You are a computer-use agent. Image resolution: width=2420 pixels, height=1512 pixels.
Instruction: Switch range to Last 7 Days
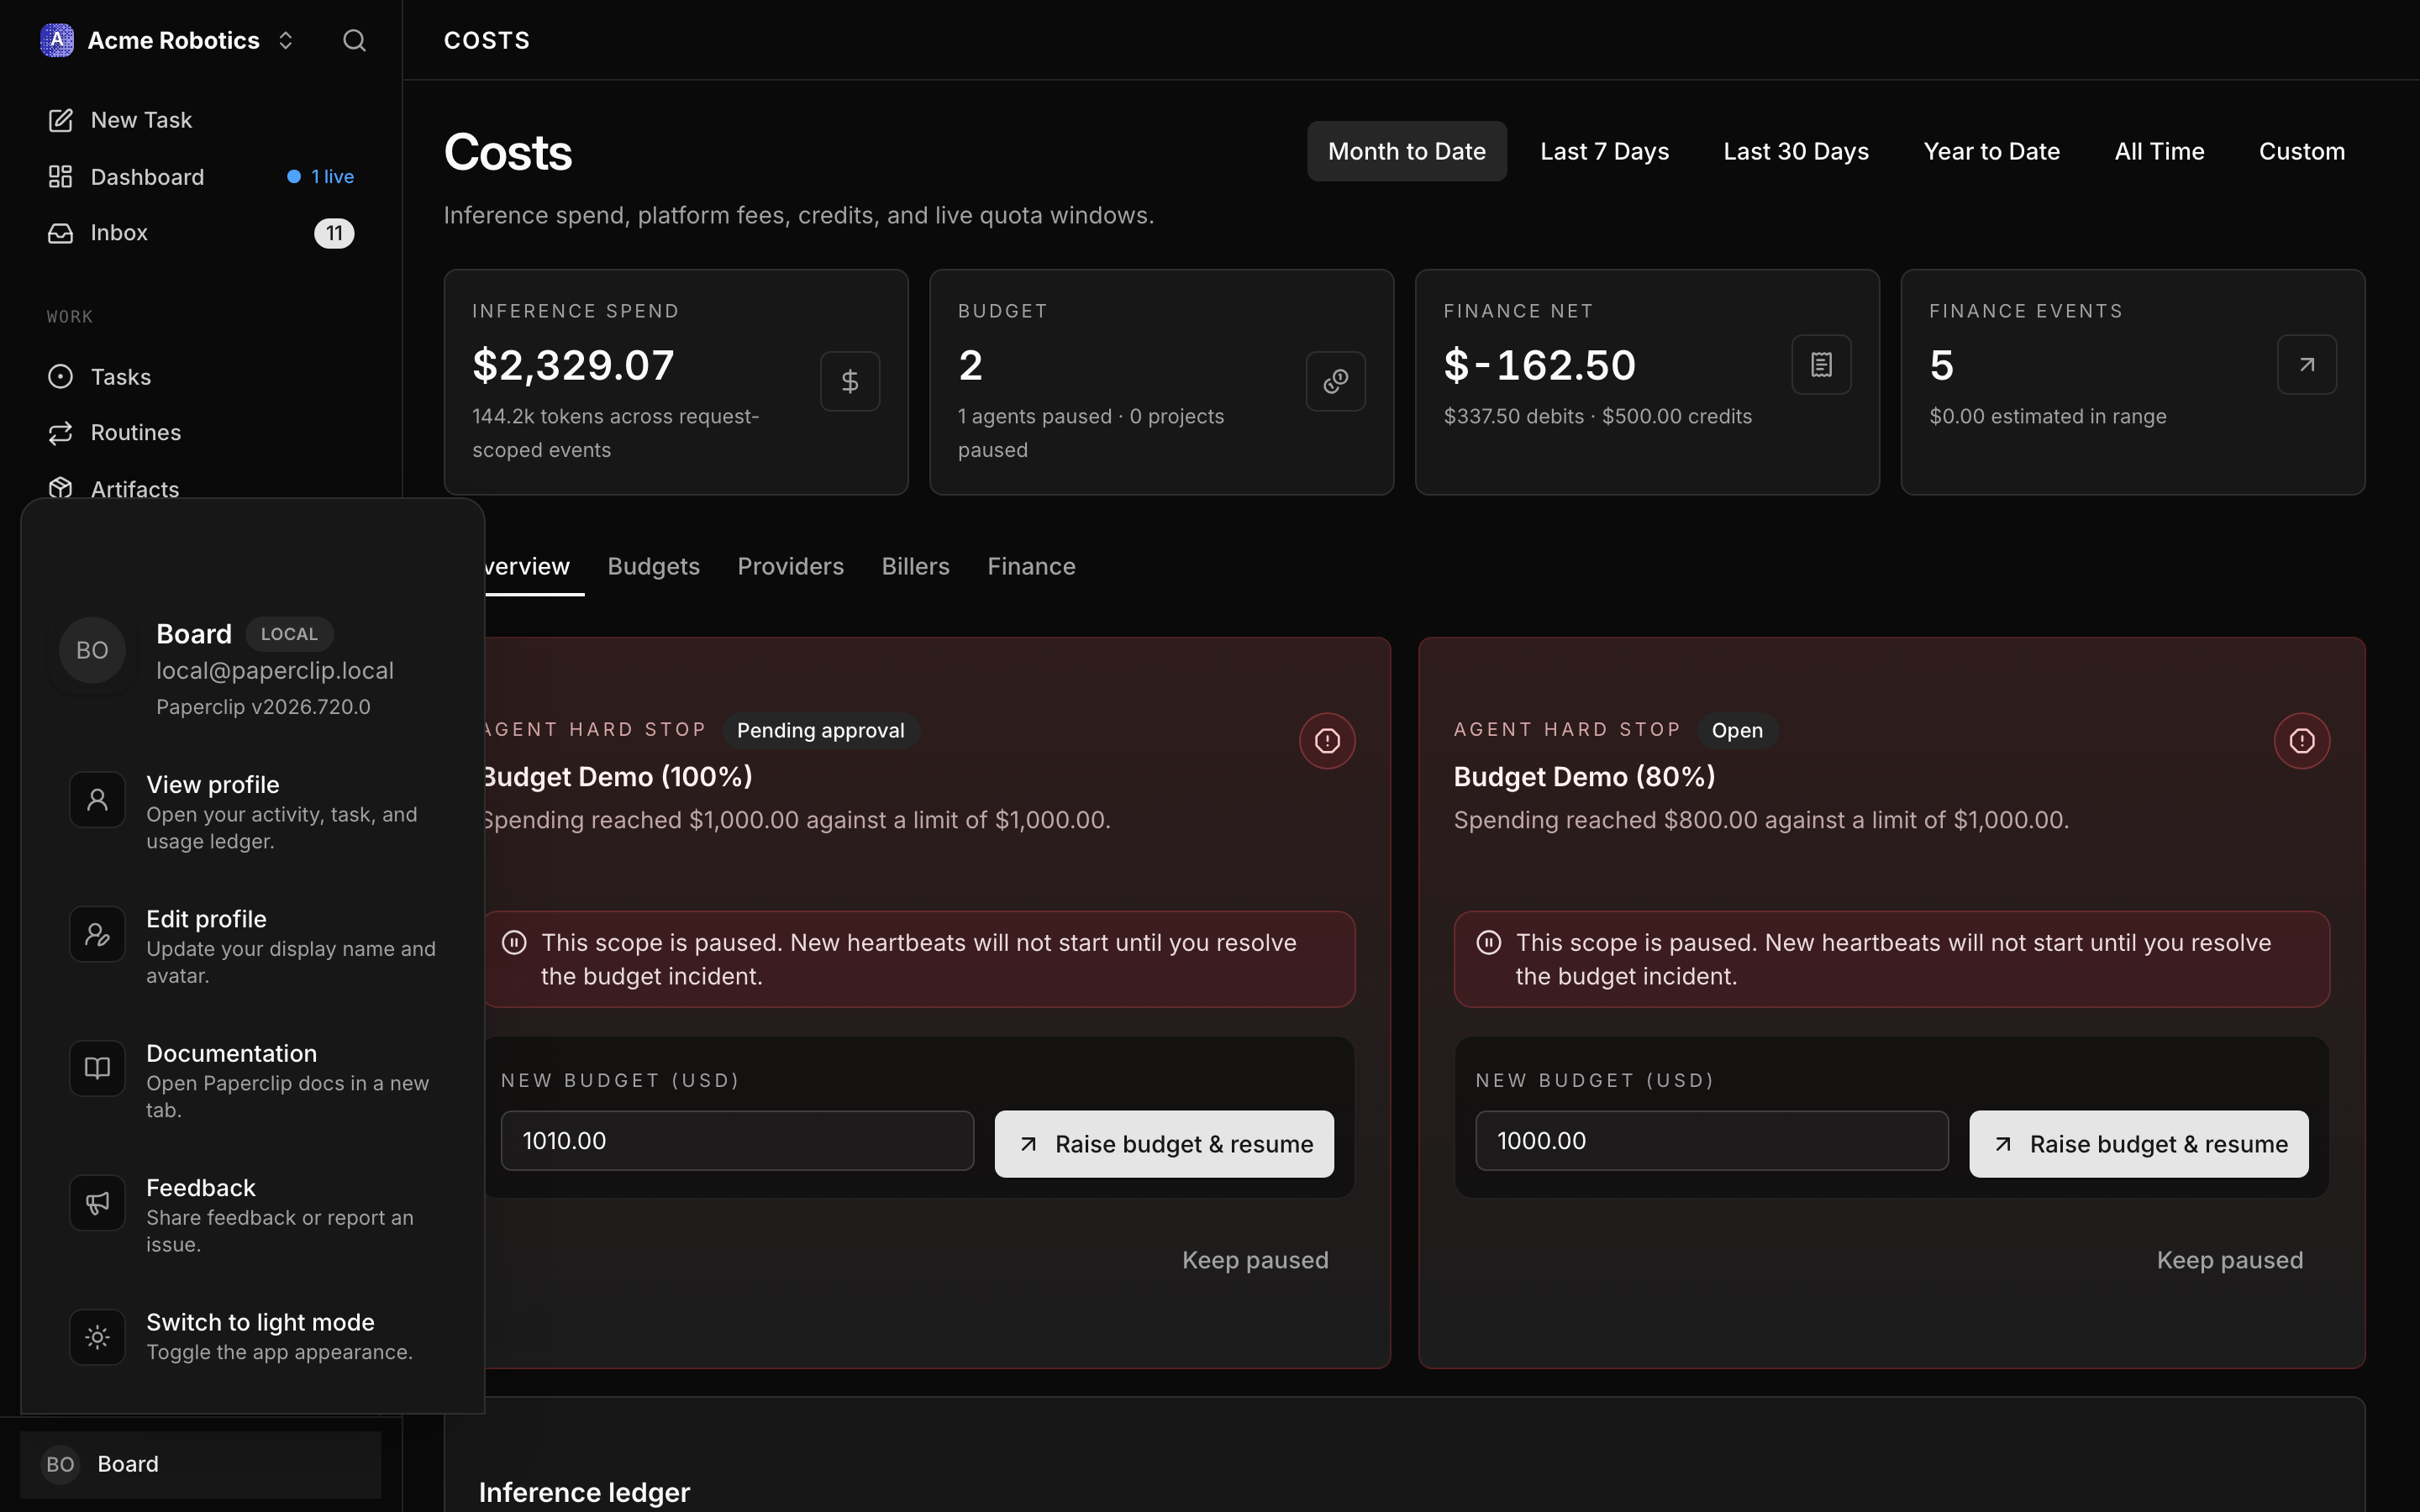click(x=1604, y=151)
